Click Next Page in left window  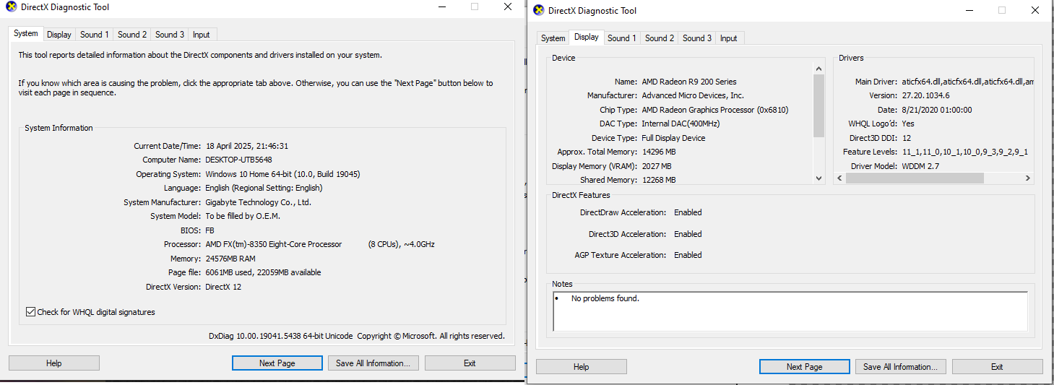pyautogui.click(x=277, y=363)
